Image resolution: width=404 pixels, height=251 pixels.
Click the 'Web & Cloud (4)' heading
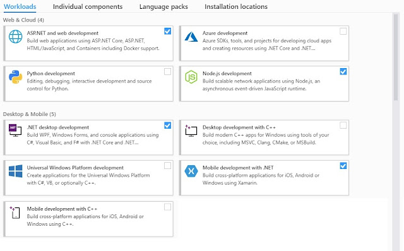coord(23,20)
